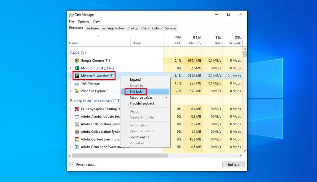317x182 pixels.
Task: Open the File menu
Action: pos(72,21)
